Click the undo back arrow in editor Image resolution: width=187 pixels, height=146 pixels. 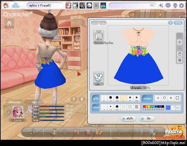(x=94, y=23)
